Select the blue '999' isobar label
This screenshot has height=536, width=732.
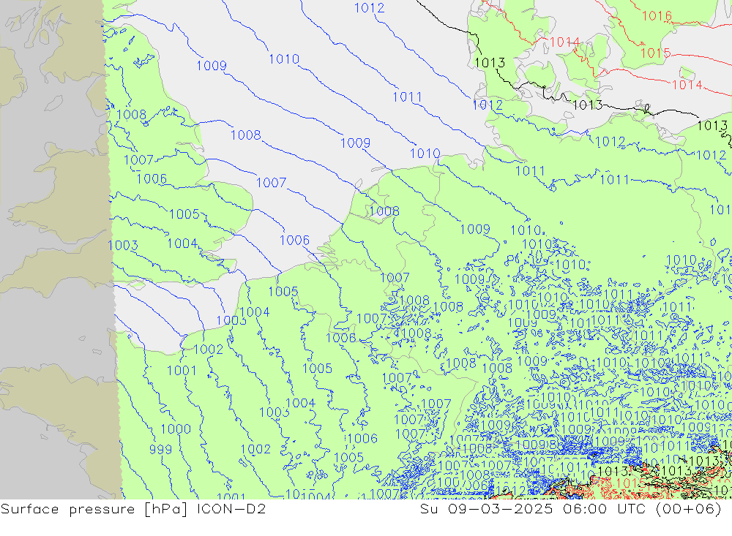pyautogui.click(x=160, y=449)
